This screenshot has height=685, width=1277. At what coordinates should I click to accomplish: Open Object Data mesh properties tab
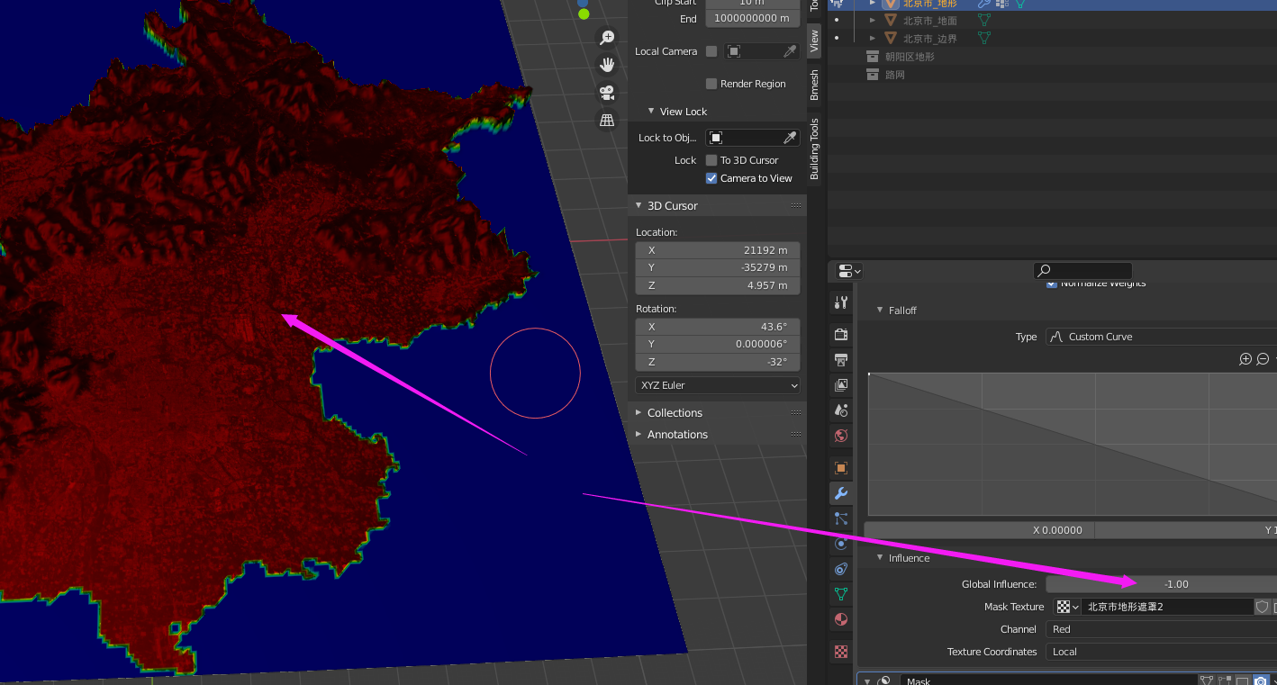click(841, 594)
